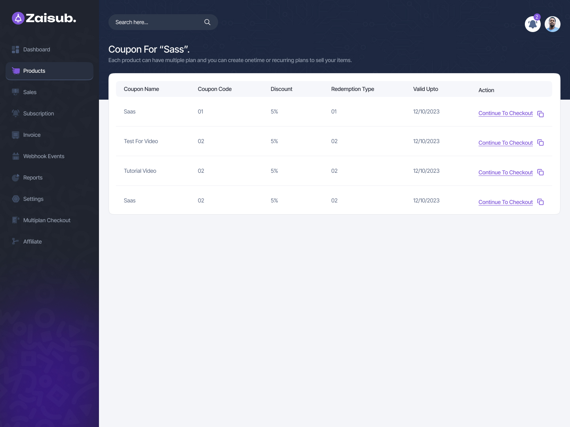
Task: Copy checkout link for Test For Video coupon
Action: coord(541,143)
